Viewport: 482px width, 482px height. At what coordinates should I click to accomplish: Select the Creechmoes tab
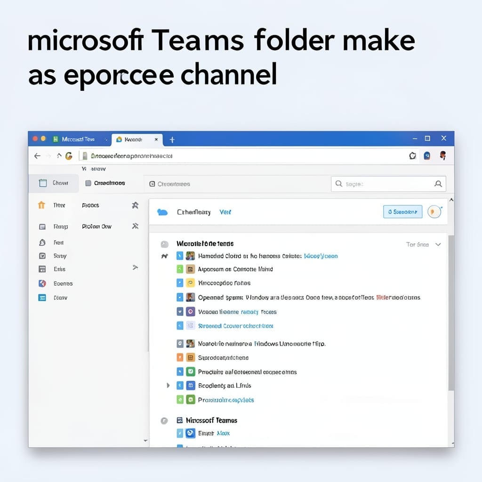(x=105, y=183)
